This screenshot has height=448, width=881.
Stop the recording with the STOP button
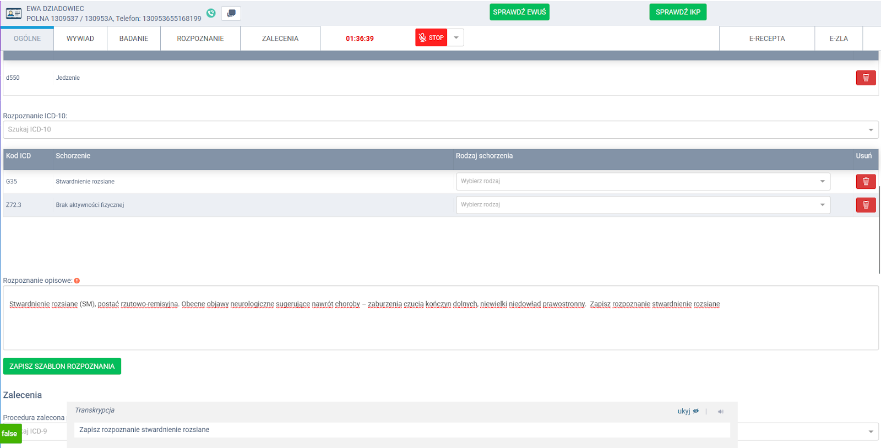(x=431, y=38)
